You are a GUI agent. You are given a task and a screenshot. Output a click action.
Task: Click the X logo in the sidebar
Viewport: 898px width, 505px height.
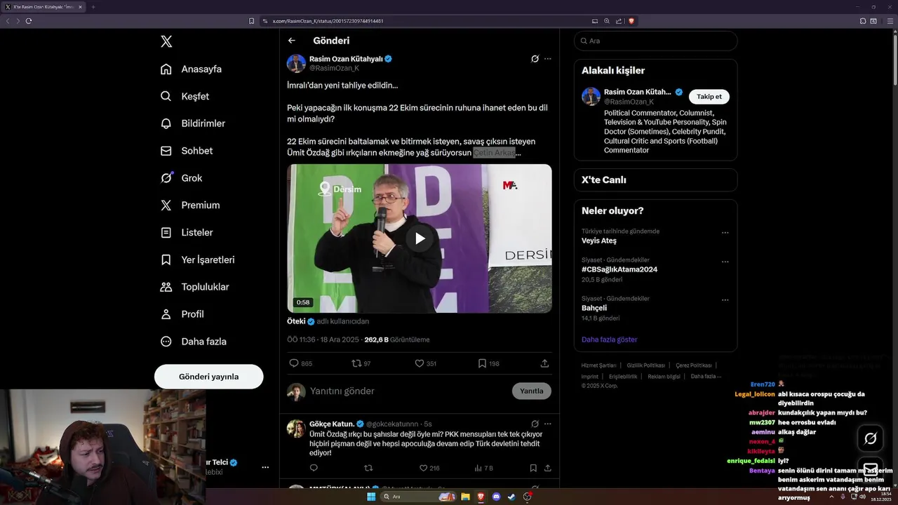pos(166,41)
